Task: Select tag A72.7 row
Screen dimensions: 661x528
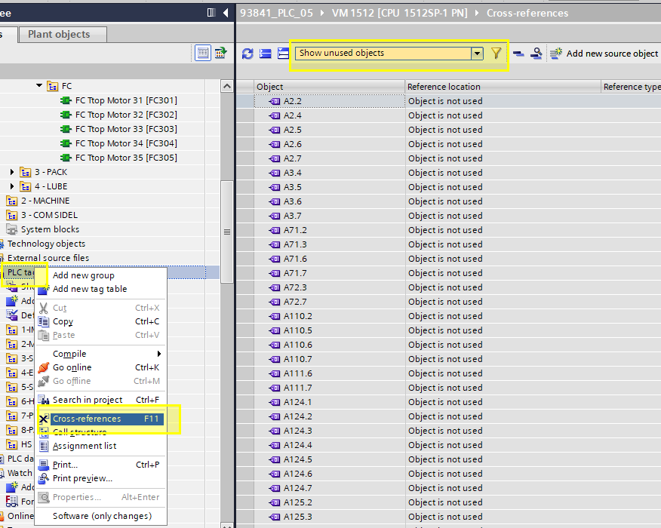Action: 329,302
